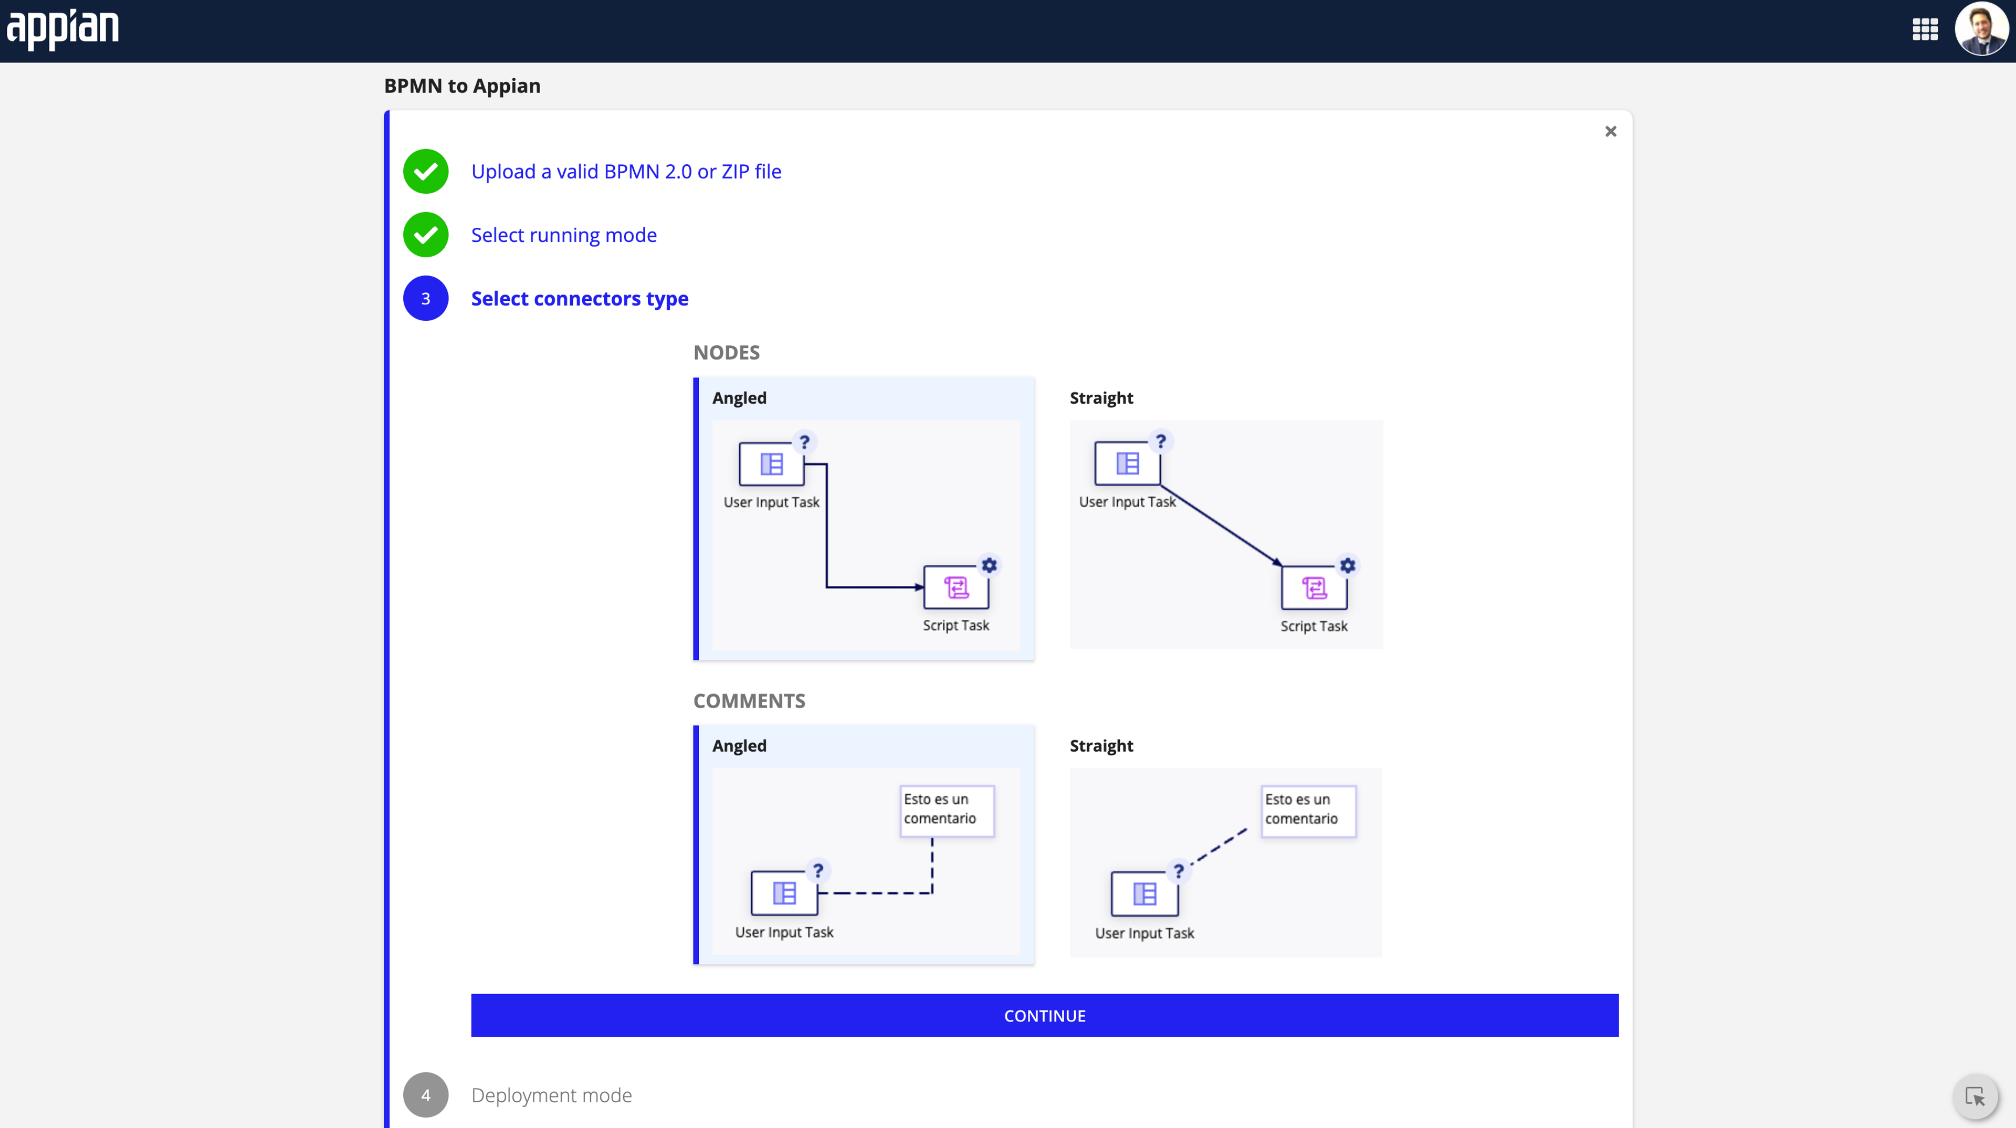Click the CONTINUE button

(x=1045, y=1015)
